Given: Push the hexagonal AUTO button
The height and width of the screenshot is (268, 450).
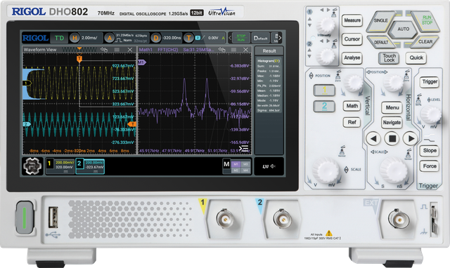Looking at the screenshot, I should click(403, 29).
